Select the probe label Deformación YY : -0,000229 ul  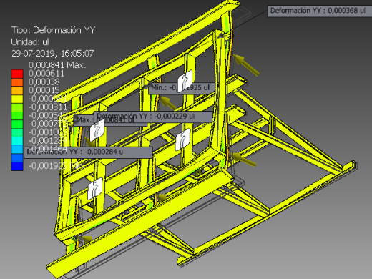(x=153, y=117)
